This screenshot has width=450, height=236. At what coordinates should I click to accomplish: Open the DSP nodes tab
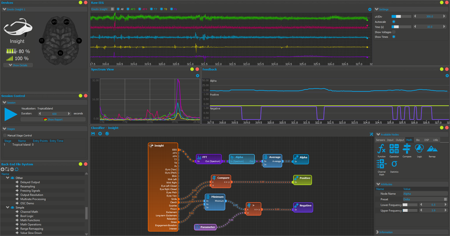(x=427, y=140)
